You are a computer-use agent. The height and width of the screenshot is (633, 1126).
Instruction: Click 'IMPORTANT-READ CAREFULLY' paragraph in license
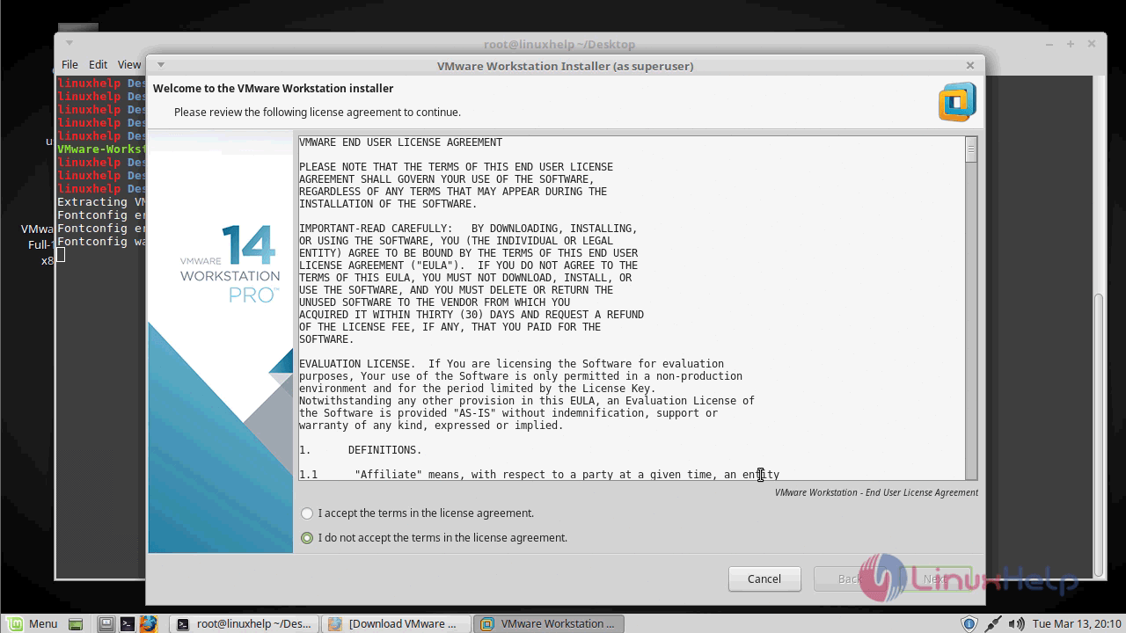point(472,284)
